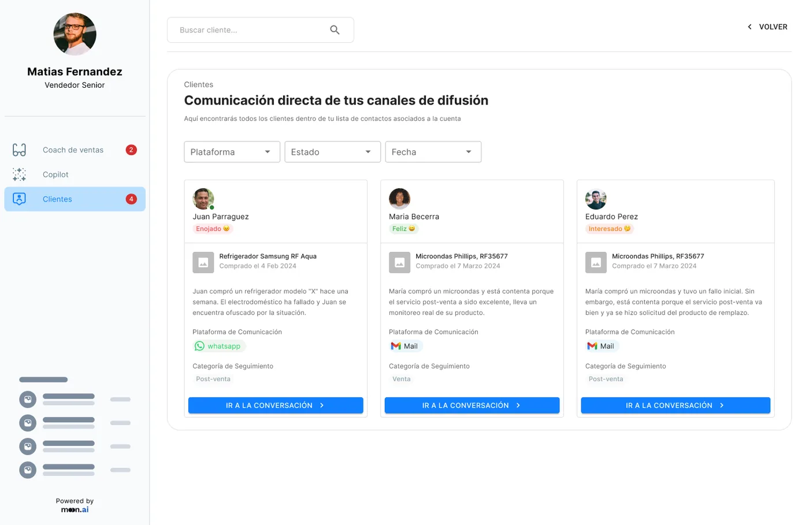Click the Clientes sidebar icon
This screenshot has height=525, width=809.
(x=19, y=199)
